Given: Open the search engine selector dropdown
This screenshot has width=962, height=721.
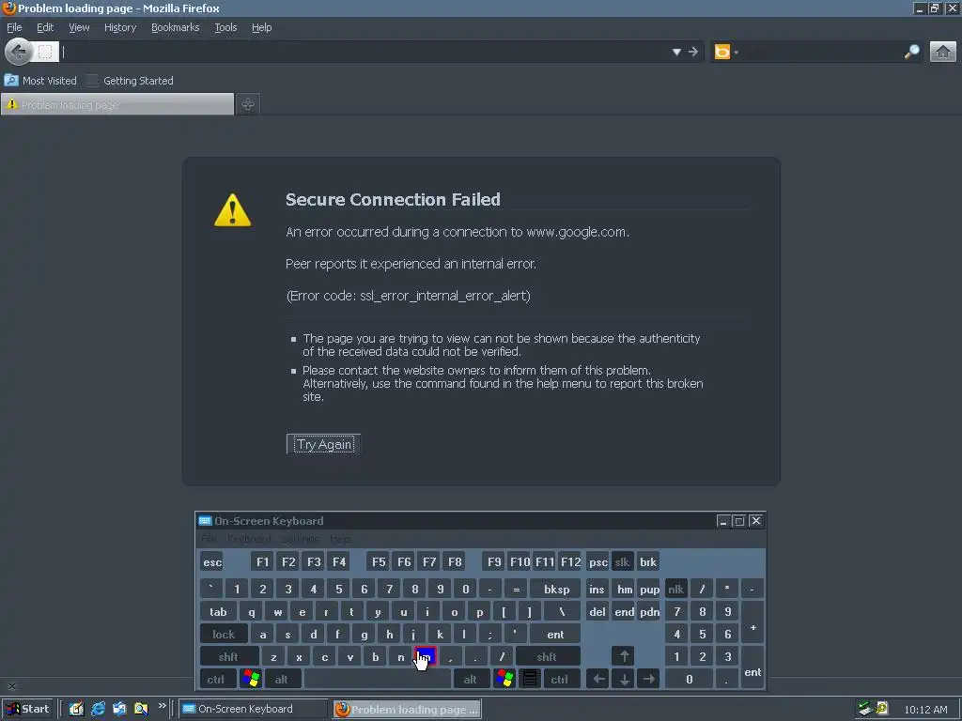Looking at the screenshot, I should (725, 53).
